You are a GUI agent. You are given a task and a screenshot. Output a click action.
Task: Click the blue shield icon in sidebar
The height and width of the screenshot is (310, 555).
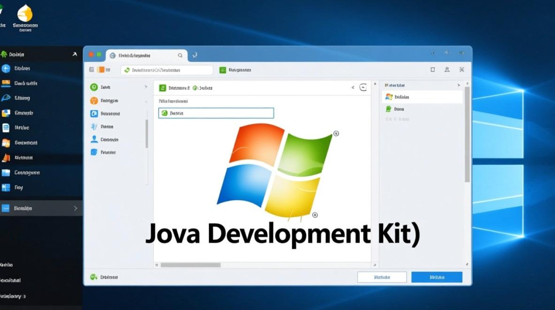(x=94, y=152)
